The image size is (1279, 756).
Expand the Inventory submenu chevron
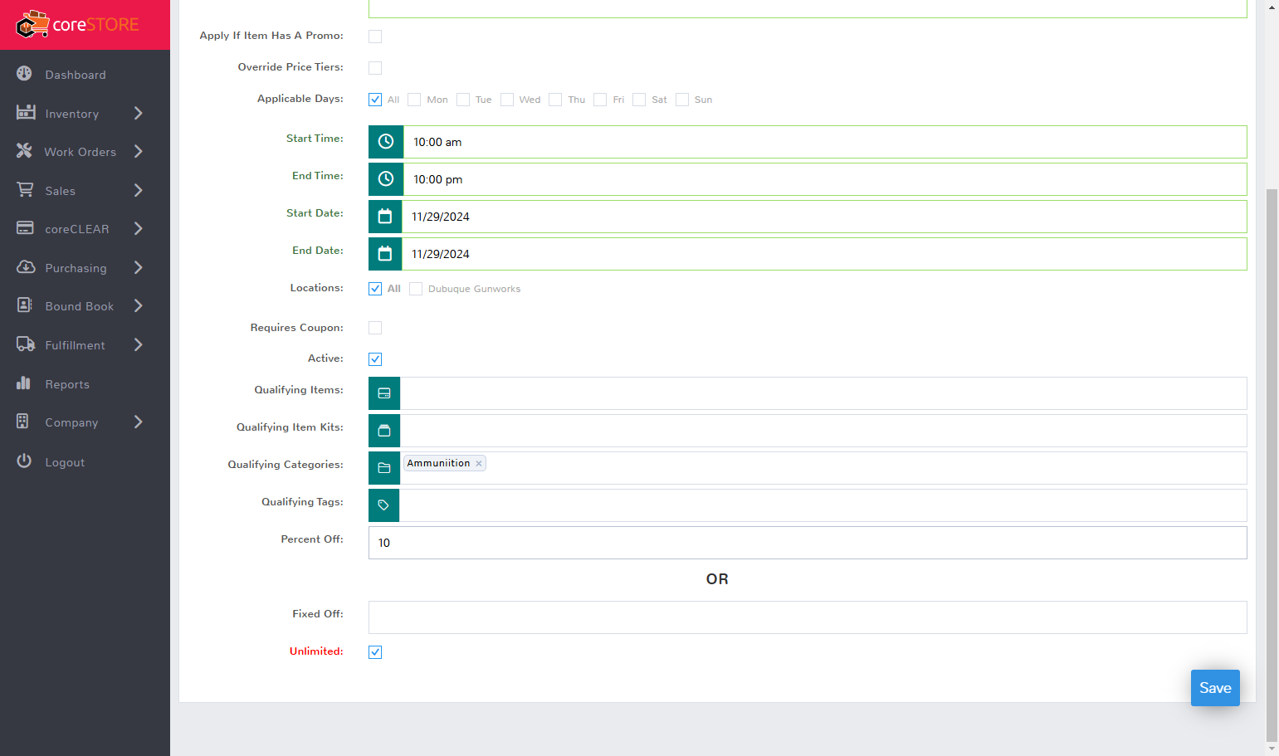click(x=139, y=113)
